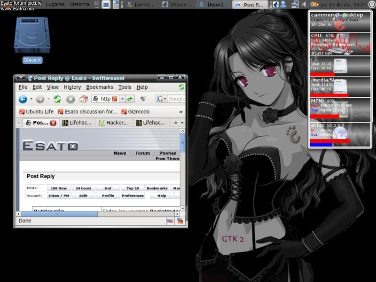Click the Azureus tray icon in panel
The image size is (376, 282).
[275, 4]
